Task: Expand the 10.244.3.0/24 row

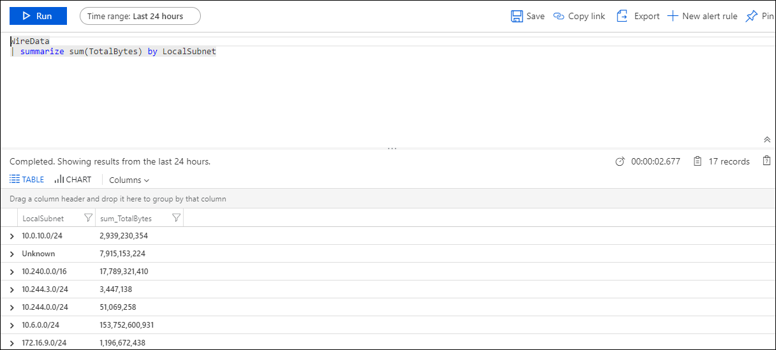Action: pyautogui.click(x=11, y=289)
